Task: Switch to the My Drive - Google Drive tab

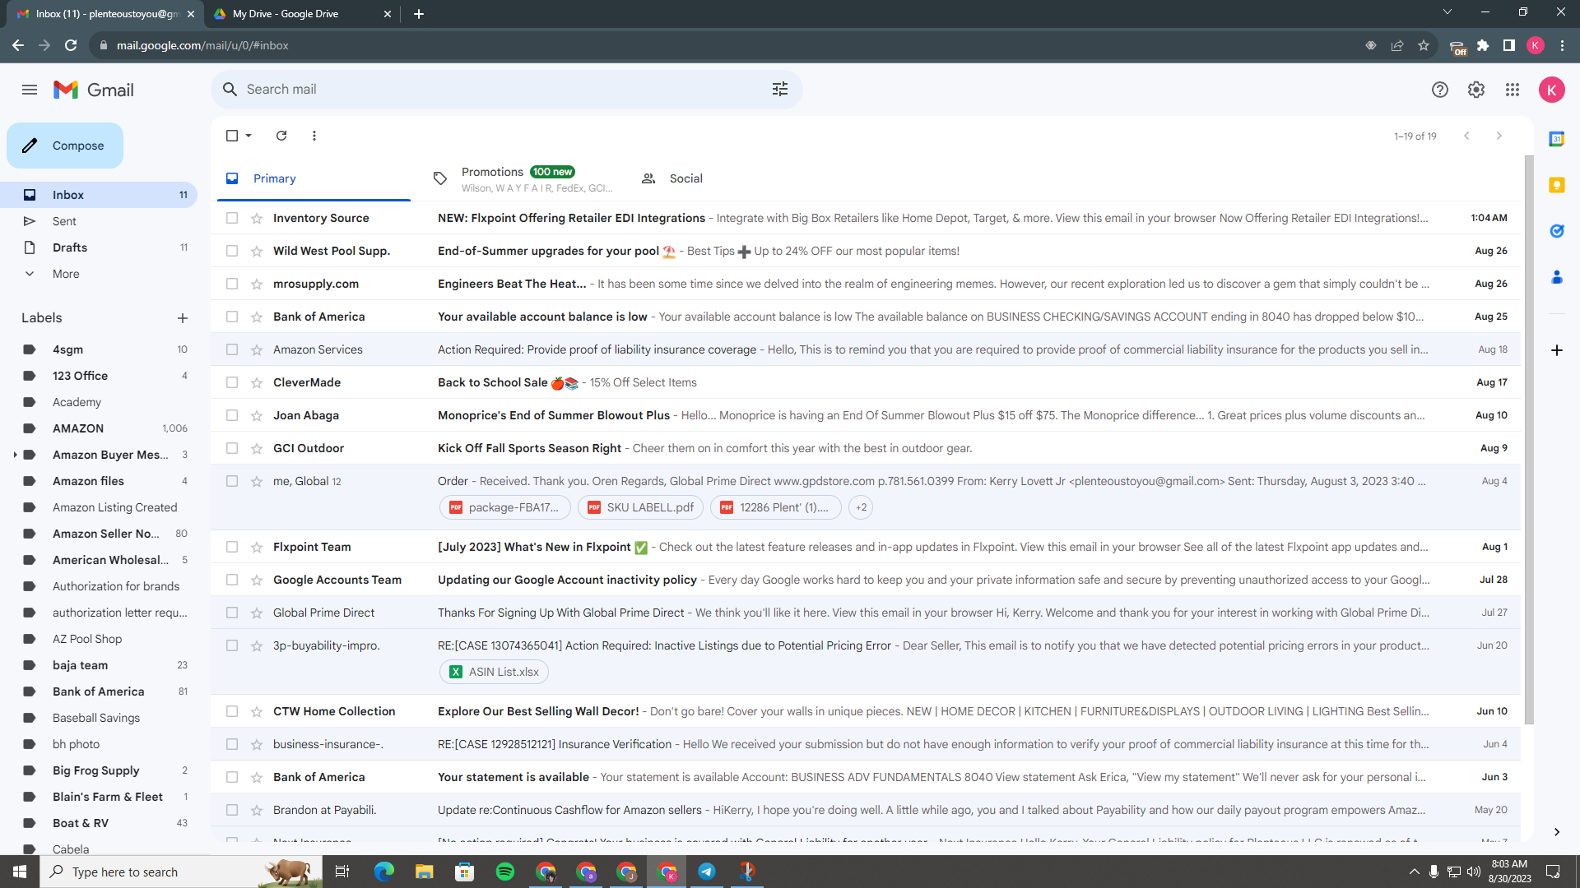Action: click(x=303, y=14)
